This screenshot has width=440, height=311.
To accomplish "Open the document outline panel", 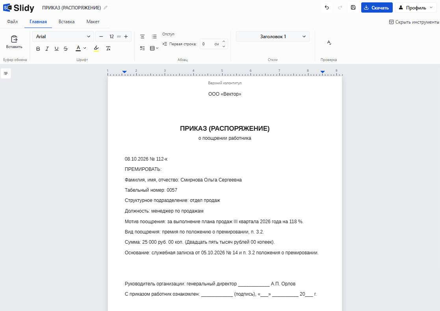I will pyautogui.click(x=6, y=74).
